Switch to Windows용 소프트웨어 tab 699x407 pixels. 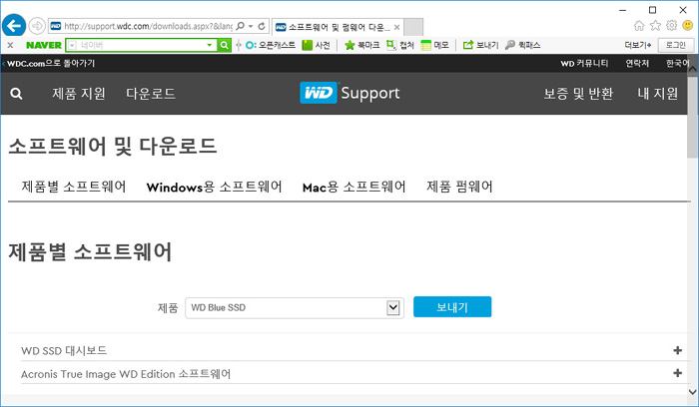tap(214, 187)
